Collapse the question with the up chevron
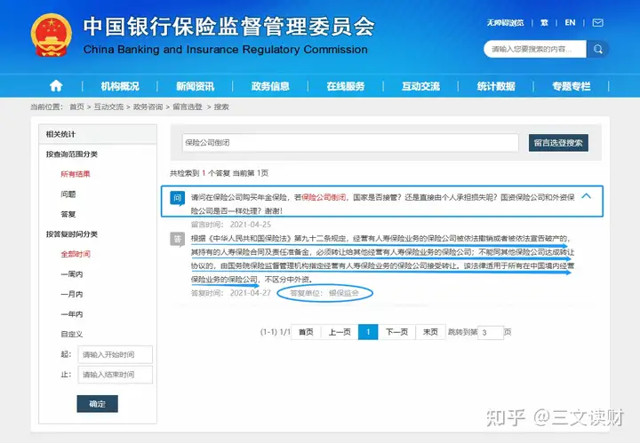Image resolution: width=640 pixels, height=443 pixels. 586,196
